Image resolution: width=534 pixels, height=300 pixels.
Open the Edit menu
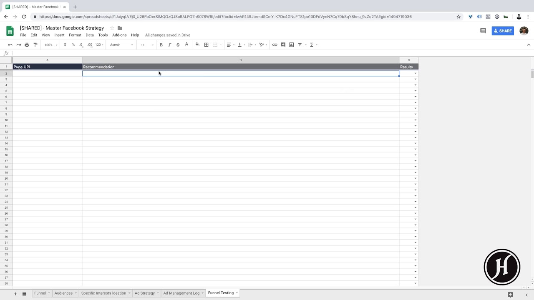(34, 35)
